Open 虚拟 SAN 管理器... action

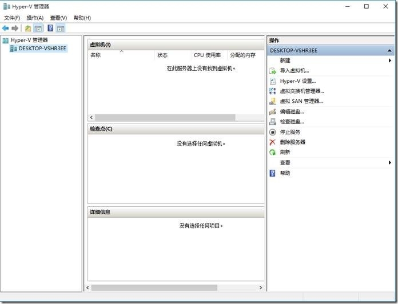pos(301,101)
